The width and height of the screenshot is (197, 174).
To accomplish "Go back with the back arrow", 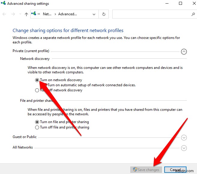I will tap(4, 14).
